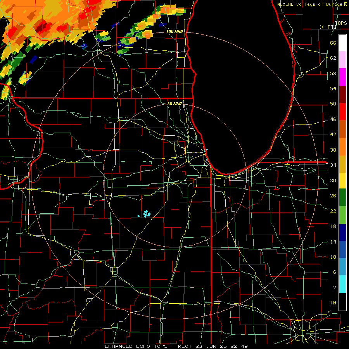Screen dimensions: 349x349
Task: Click the 6 legend value
Action: [334, 272]
